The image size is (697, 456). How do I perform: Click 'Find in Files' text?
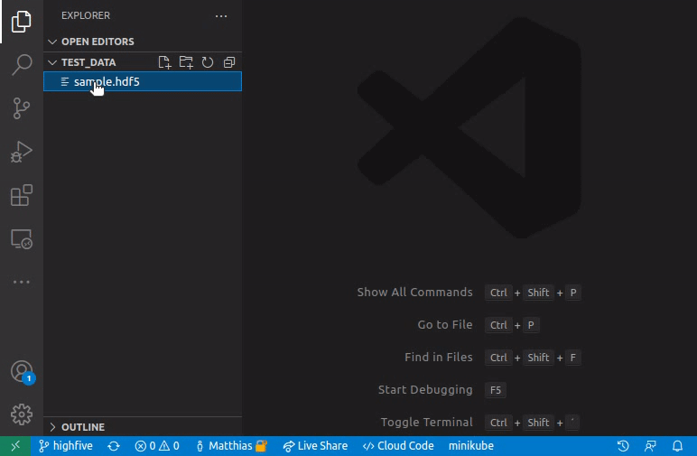point(438,357)
